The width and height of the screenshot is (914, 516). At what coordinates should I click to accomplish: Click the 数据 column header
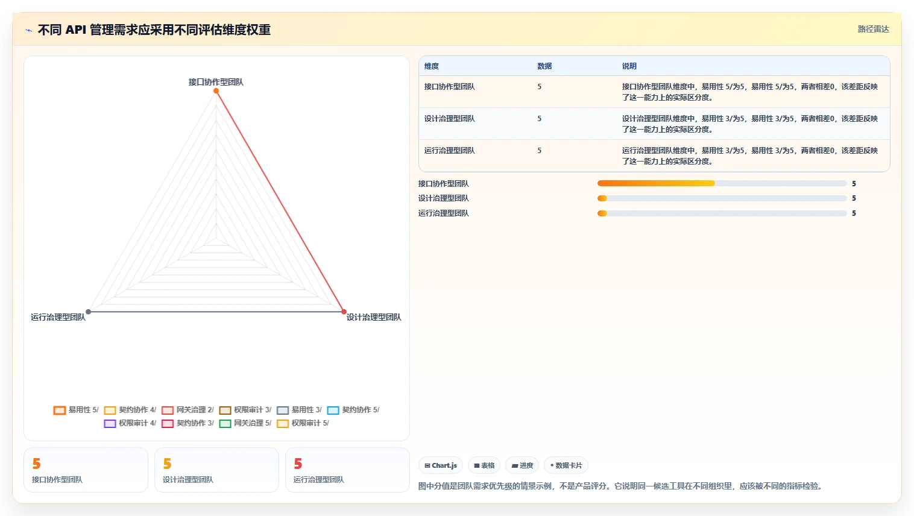click(x=544, y=66)
